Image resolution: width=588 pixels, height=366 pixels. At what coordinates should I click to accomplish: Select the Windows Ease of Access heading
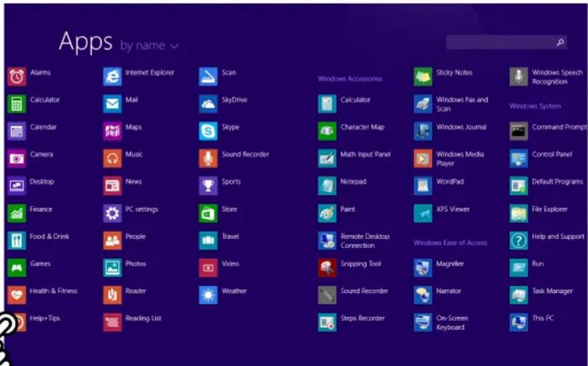coord(450,243)
